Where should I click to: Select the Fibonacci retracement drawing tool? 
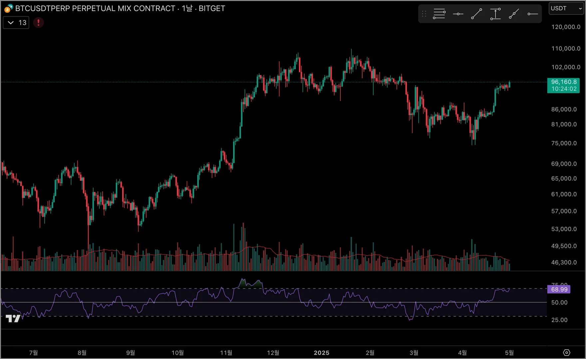click(439, 14)
